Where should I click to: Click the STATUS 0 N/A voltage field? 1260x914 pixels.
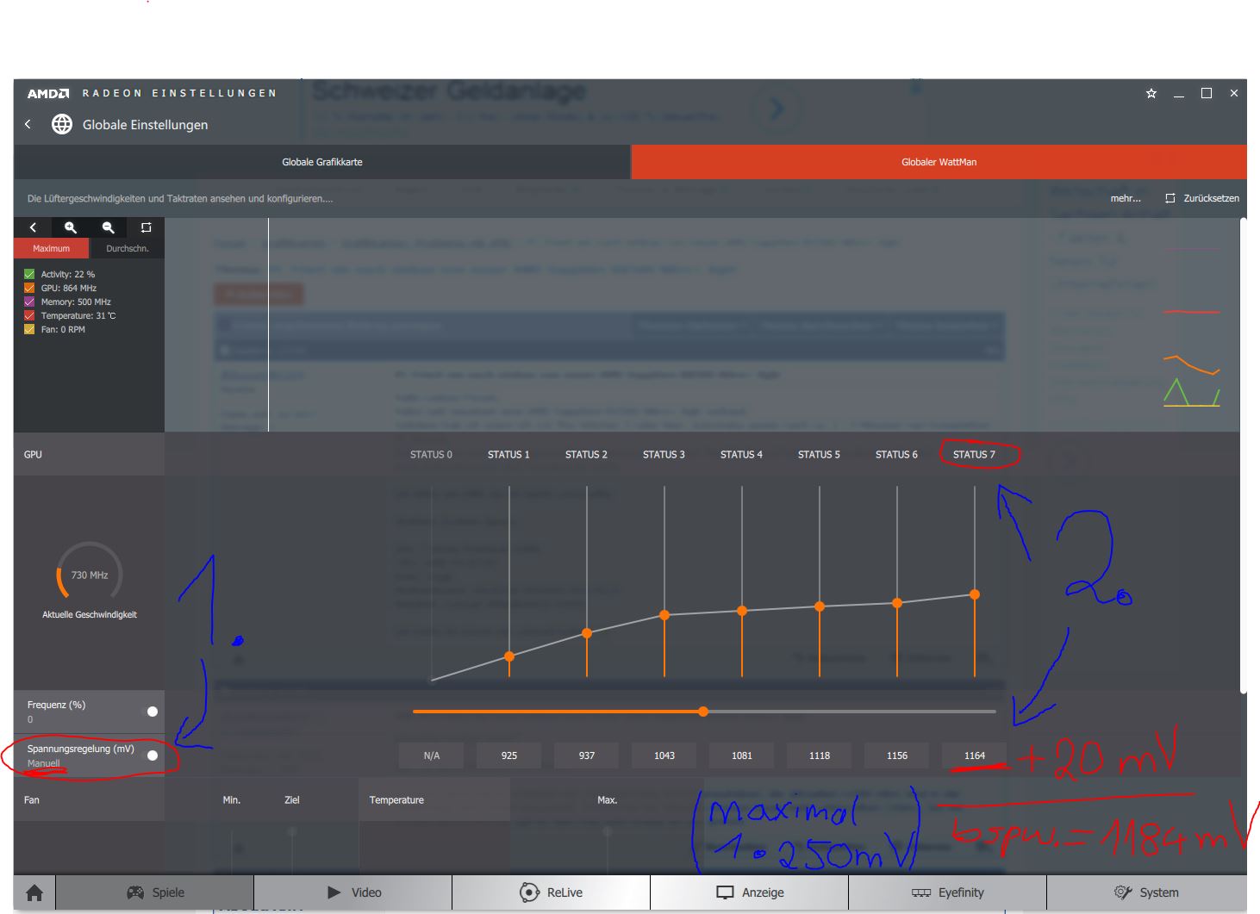(x=432, y=755)
